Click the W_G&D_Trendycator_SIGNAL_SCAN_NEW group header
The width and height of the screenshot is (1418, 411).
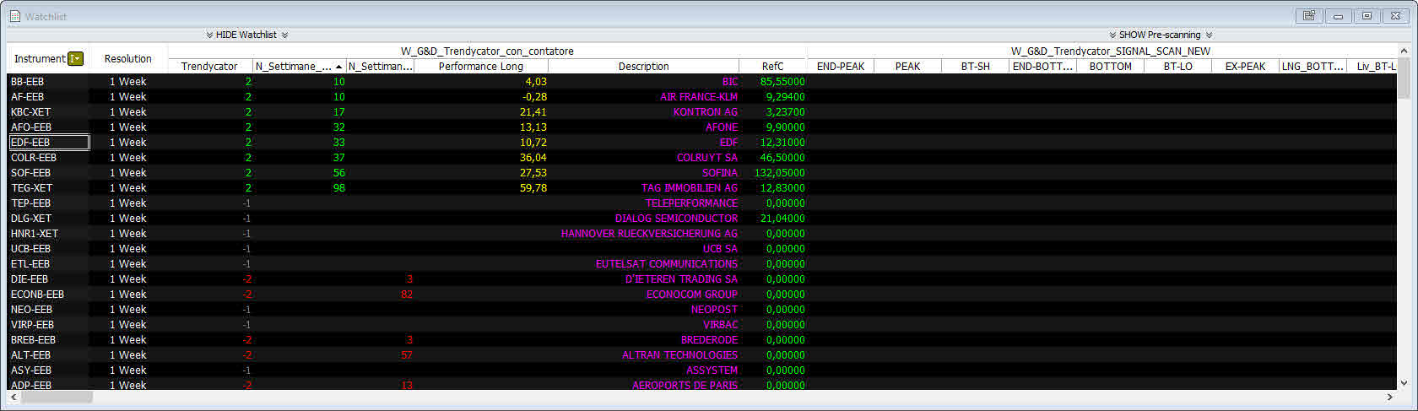coord(1111,51)
